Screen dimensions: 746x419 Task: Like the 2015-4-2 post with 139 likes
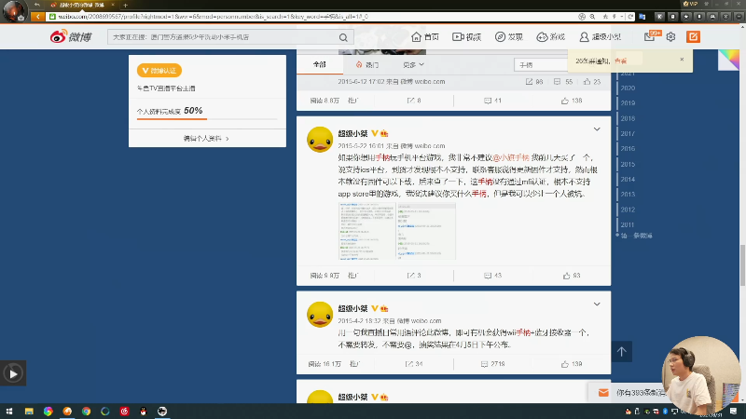[572, 364]
